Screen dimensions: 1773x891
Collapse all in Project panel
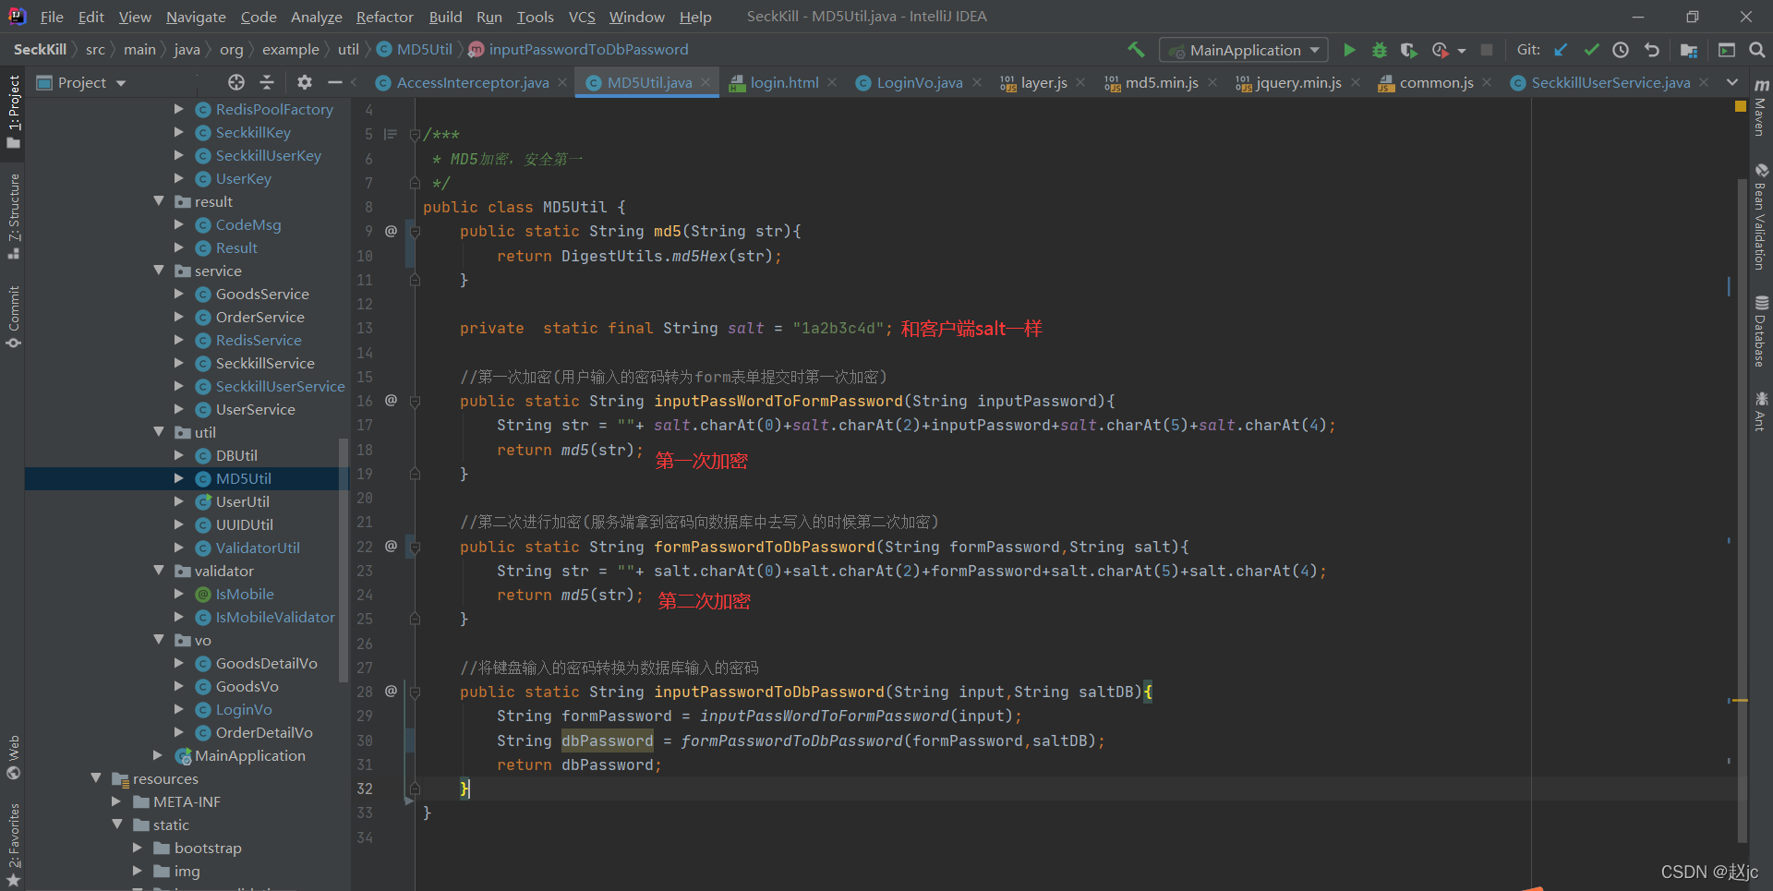pos(267,82)
